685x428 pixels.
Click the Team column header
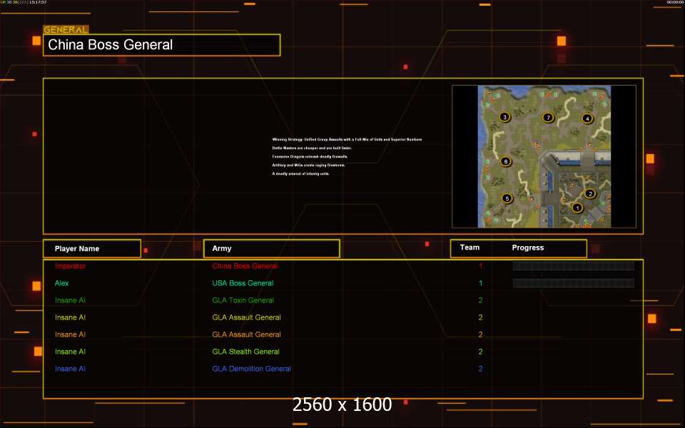tap(470, 248)
